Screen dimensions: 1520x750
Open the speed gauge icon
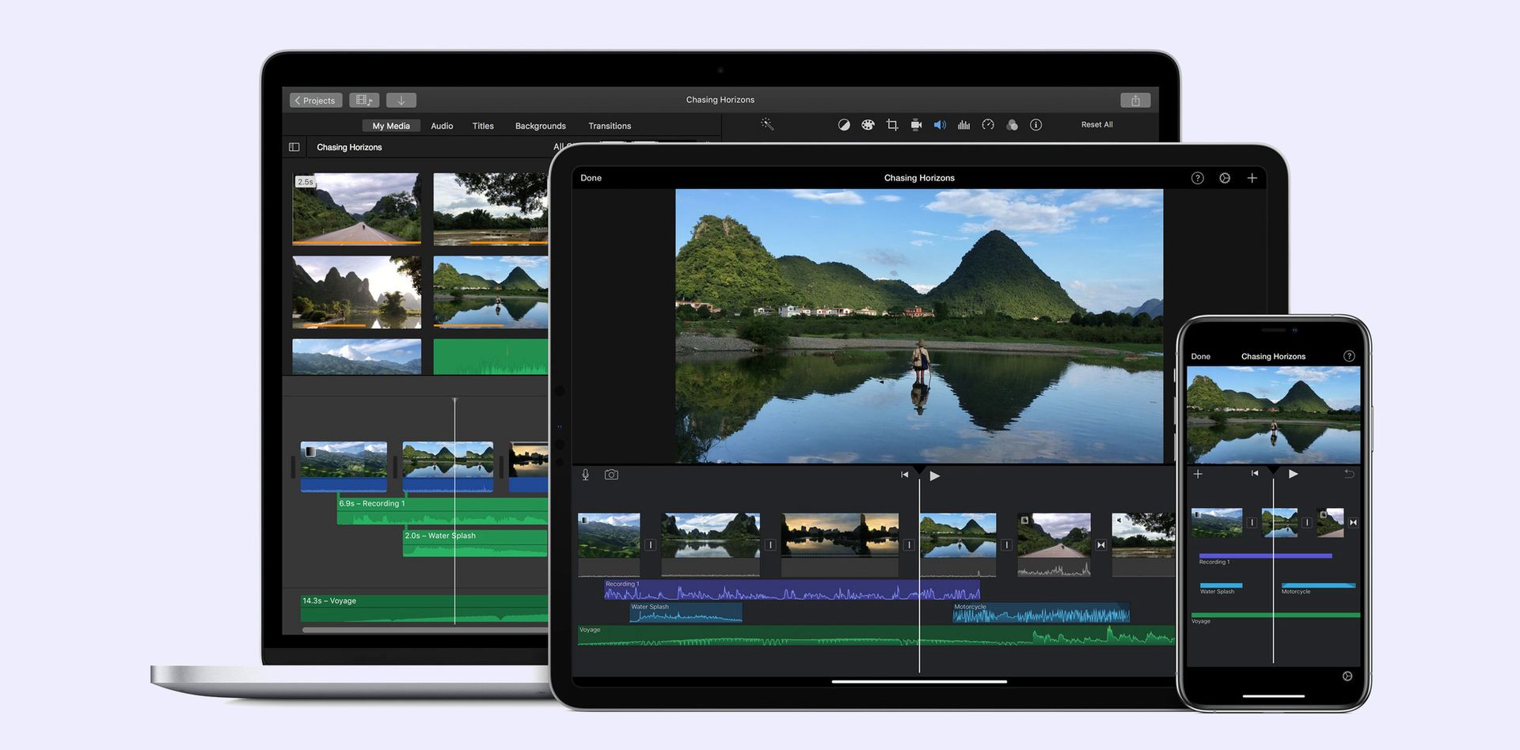coord(988,125)
